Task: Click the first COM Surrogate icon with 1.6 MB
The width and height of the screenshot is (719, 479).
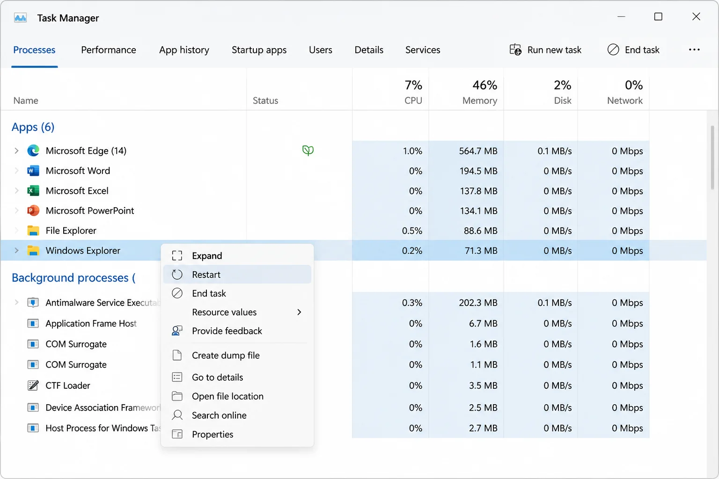Action: click(33, 344)
